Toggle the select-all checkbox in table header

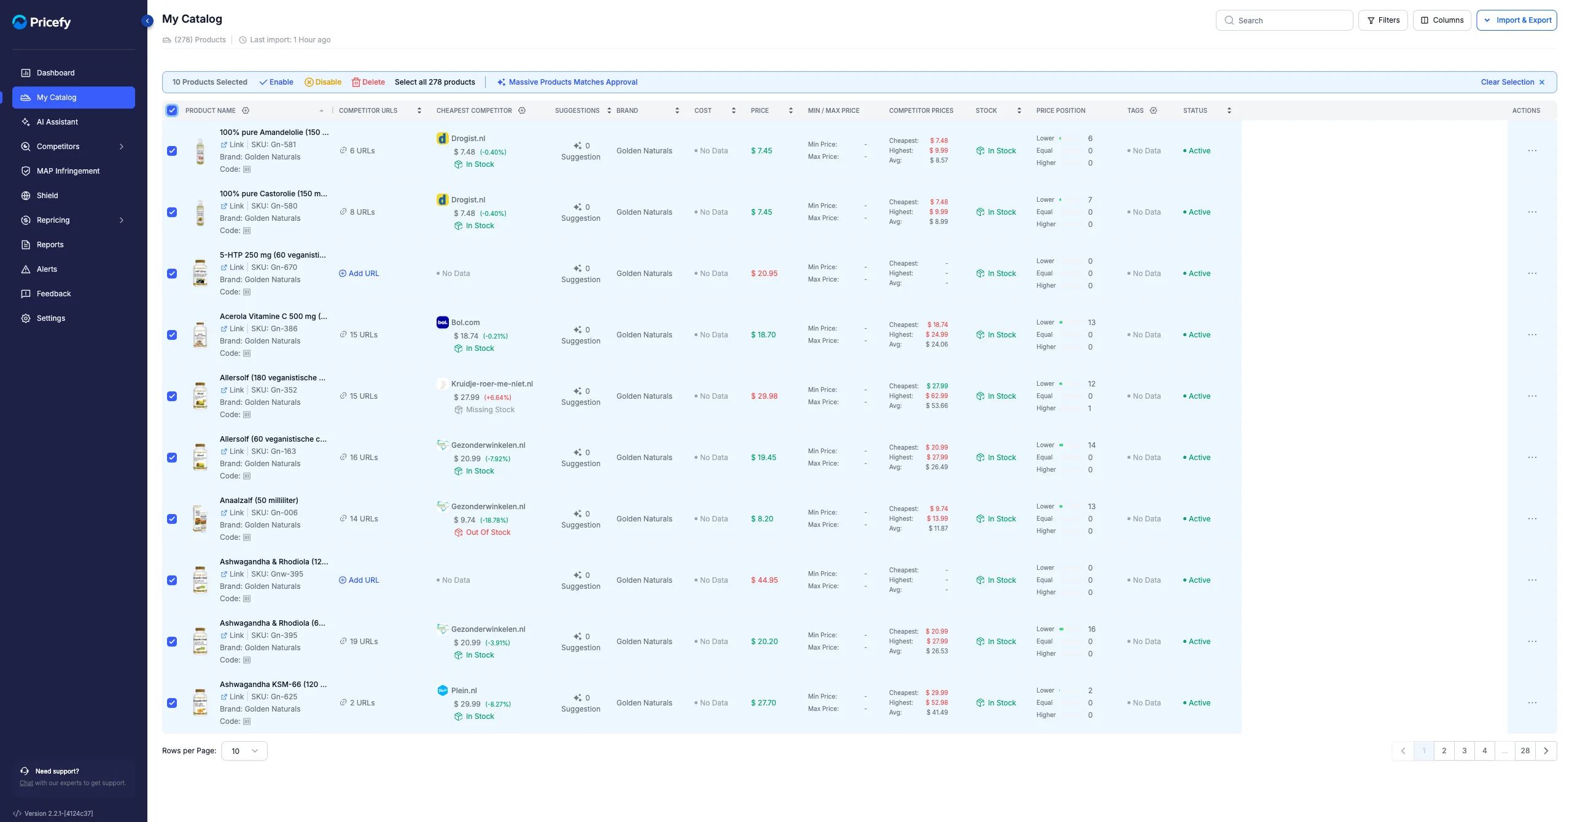[172, 110]
